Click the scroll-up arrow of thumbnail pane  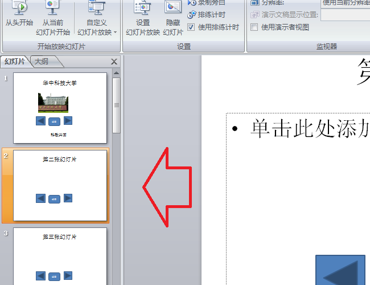[116, 74]
